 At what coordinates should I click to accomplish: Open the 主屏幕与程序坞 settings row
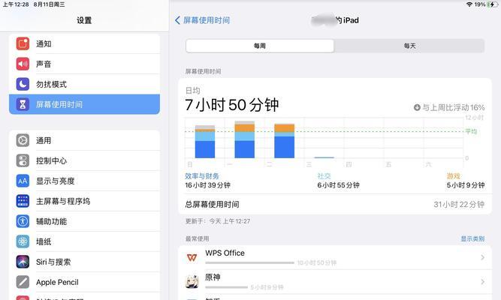(84, 201)
